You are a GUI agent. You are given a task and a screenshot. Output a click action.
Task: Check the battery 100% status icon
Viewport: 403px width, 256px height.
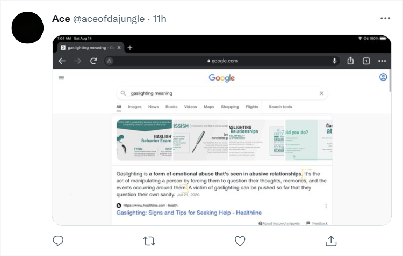click(383, 38)
